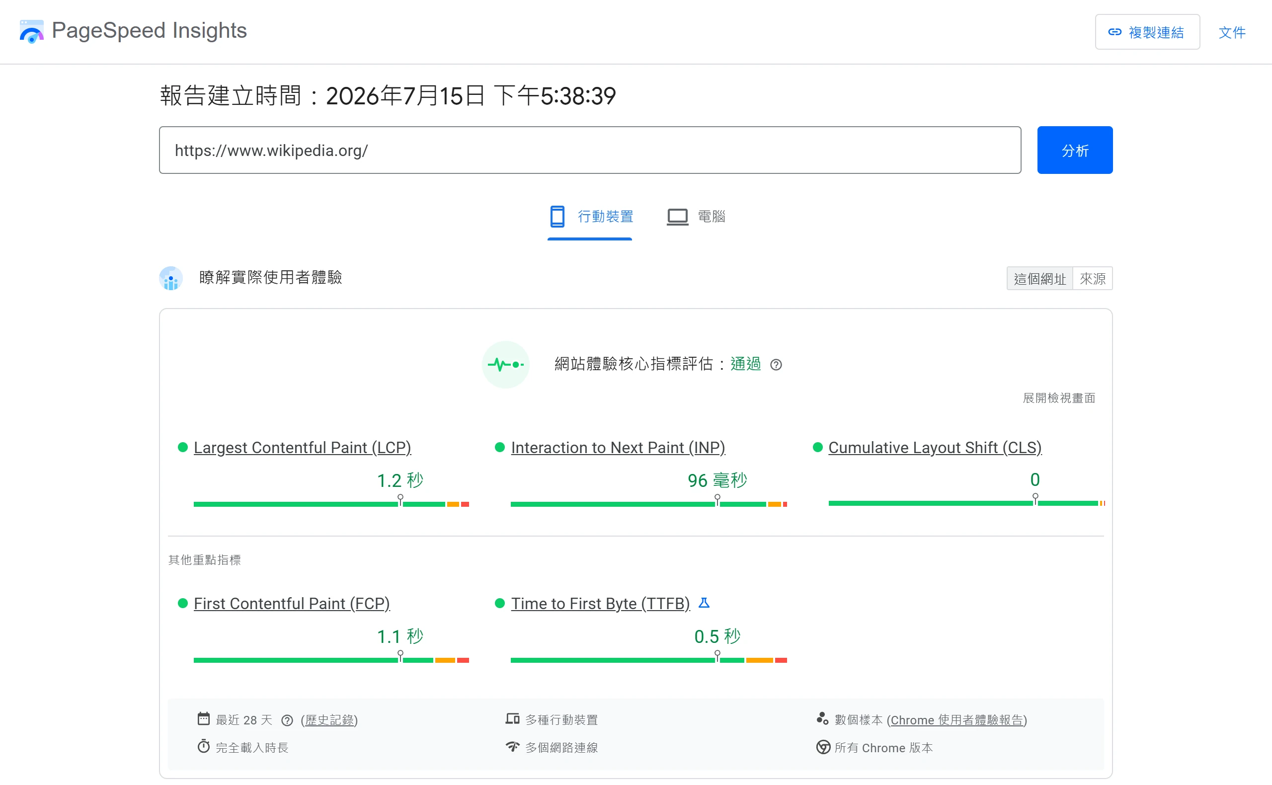1272x785 pixels.
Task: Click the calendar icon by 最近 28 天
Action: (x=204, y=718)
